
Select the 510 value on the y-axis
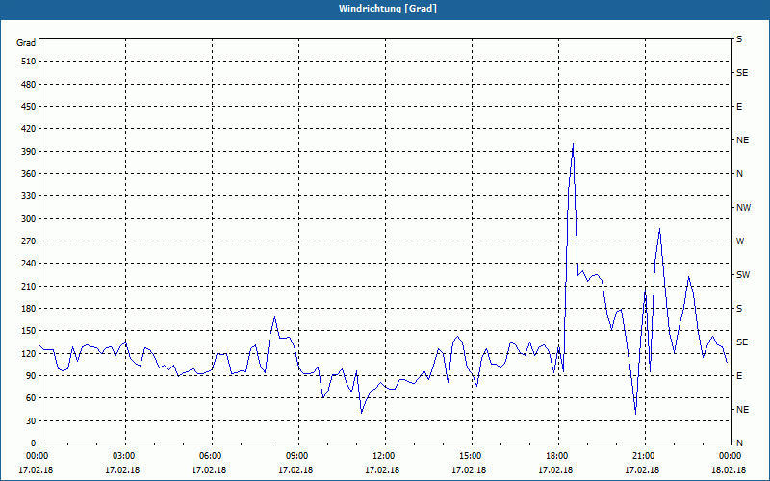tap(26, 62)
